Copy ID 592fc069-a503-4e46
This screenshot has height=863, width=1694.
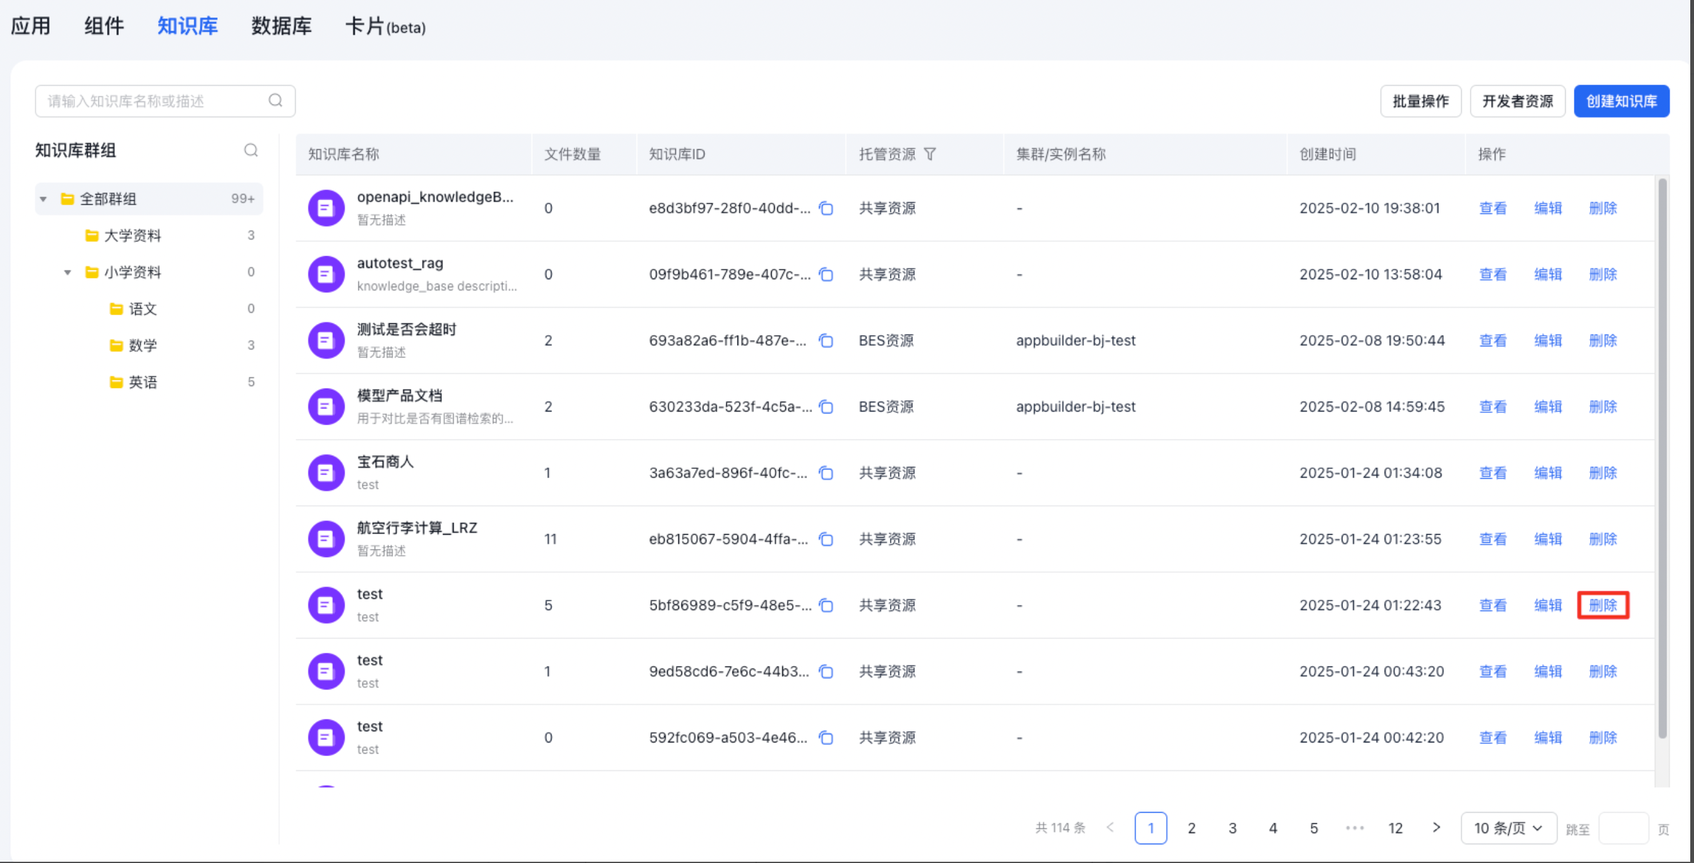[x=826, y=737]
